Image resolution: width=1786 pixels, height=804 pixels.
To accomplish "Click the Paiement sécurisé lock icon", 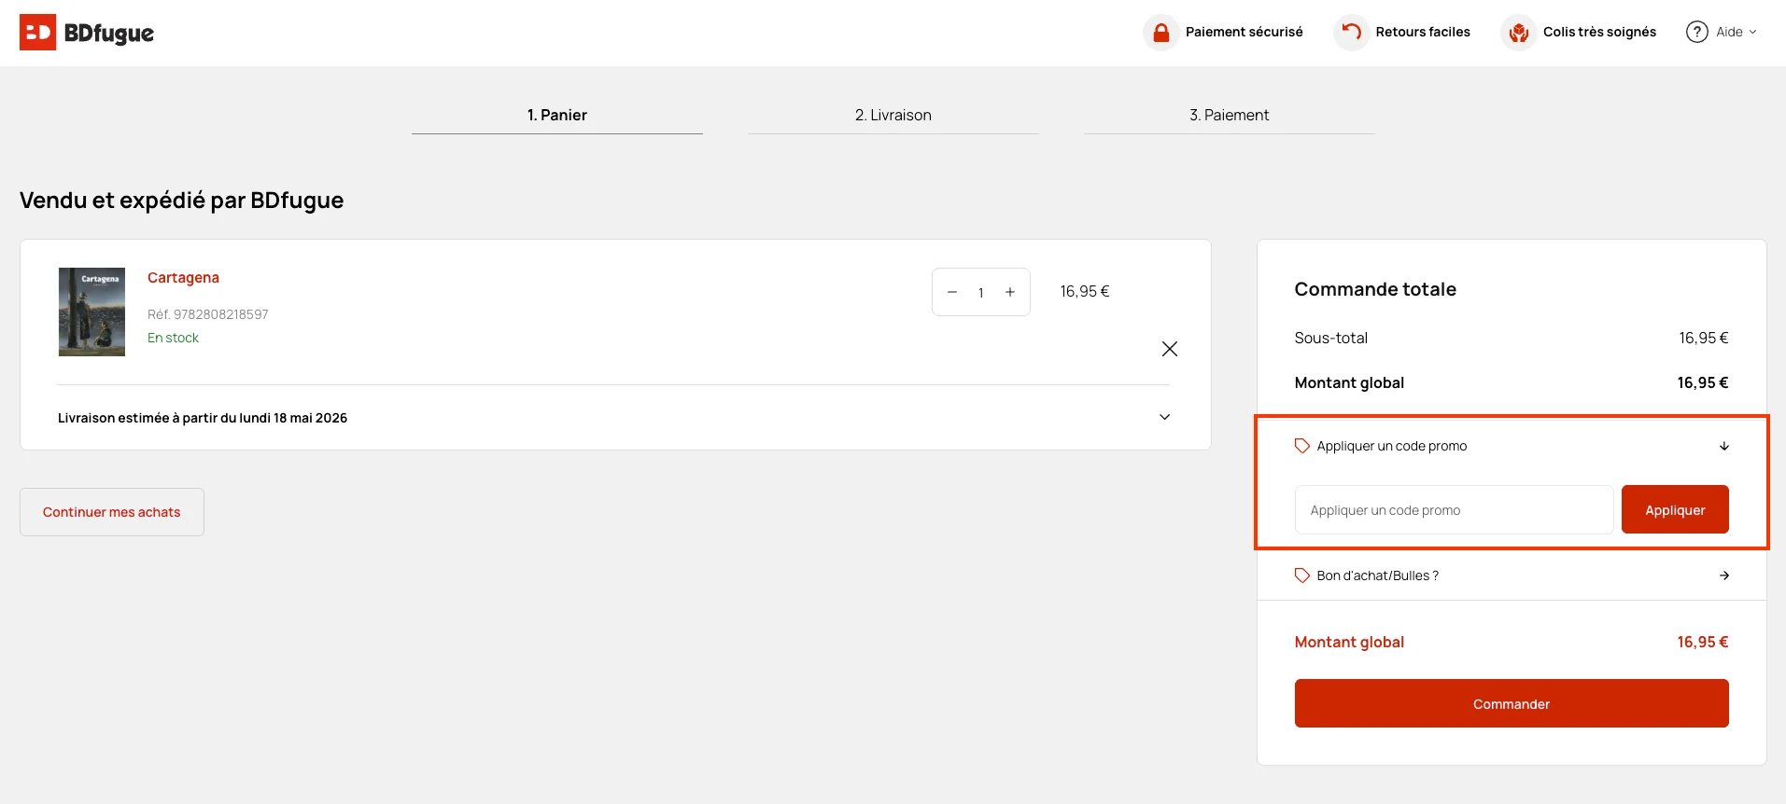I will pos(1160,33).
